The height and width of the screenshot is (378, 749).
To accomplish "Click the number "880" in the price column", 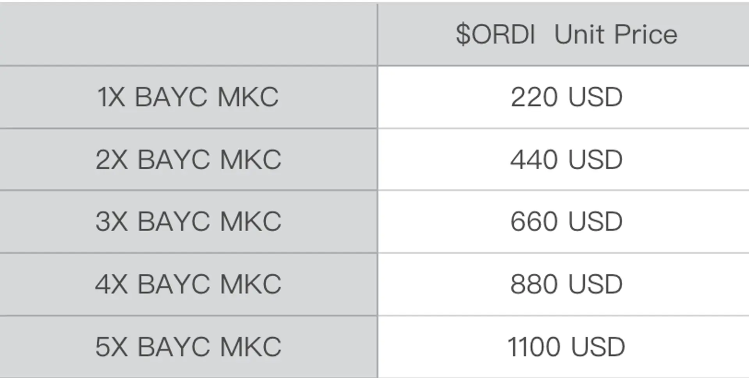I will pyautogui.click(x=535, y=284).
